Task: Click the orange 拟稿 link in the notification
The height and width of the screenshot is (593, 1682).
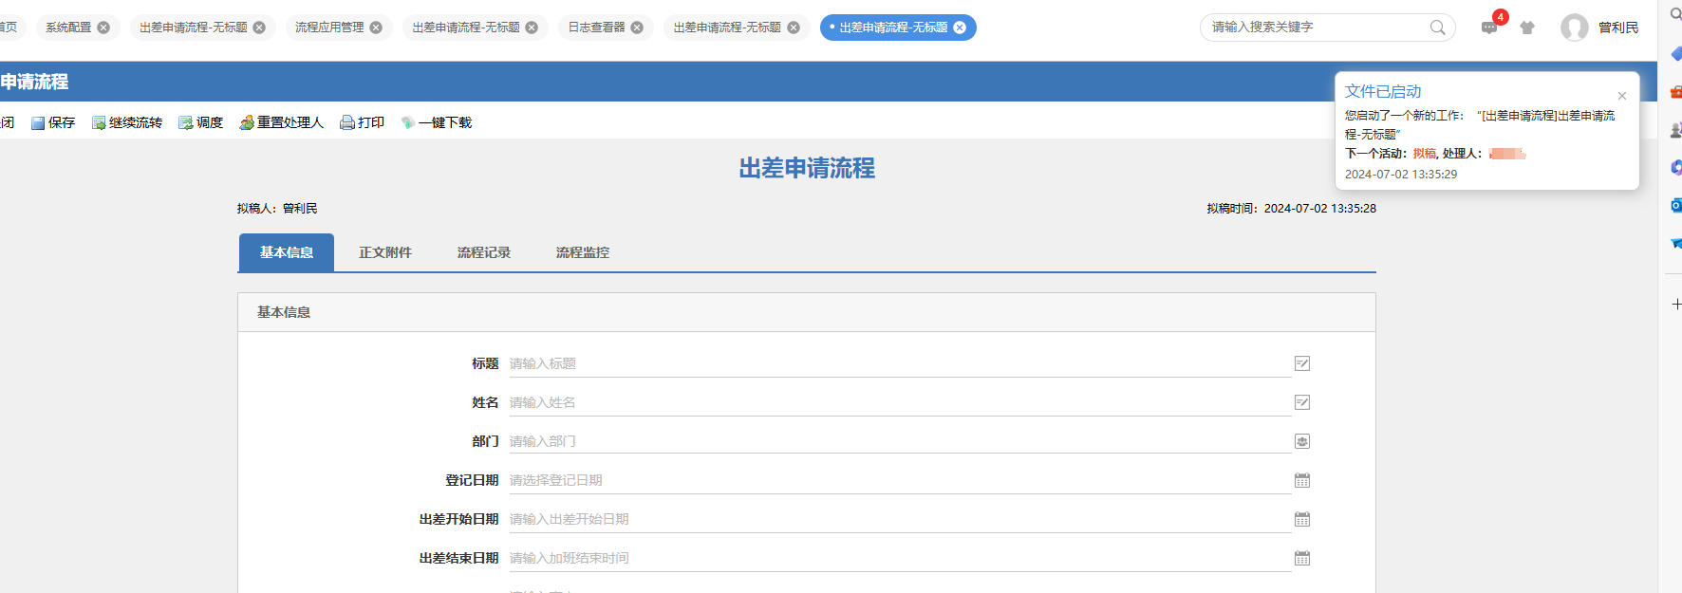Action: pos(1425,154)
